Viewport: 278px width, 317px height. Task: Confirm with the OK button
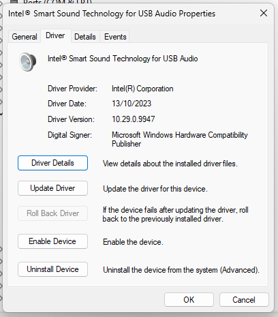point(189,300)
